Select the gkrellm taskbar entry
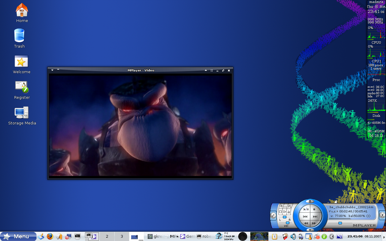This screenshot has height=241, width=386. click(x=155, y=236)
